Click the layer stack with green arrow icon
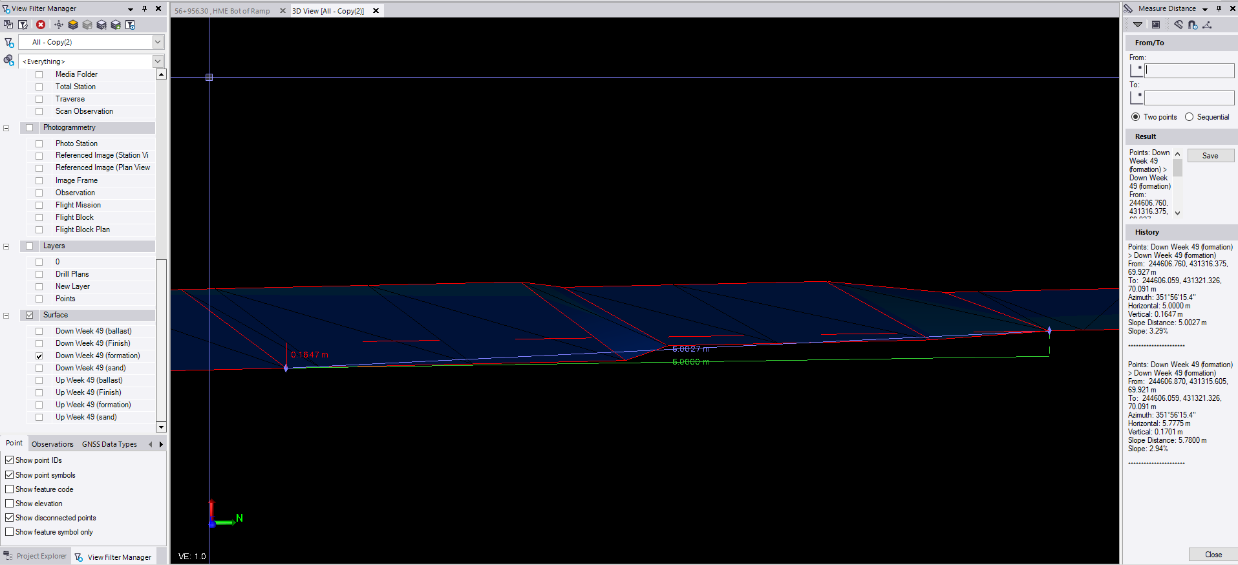 116,25
